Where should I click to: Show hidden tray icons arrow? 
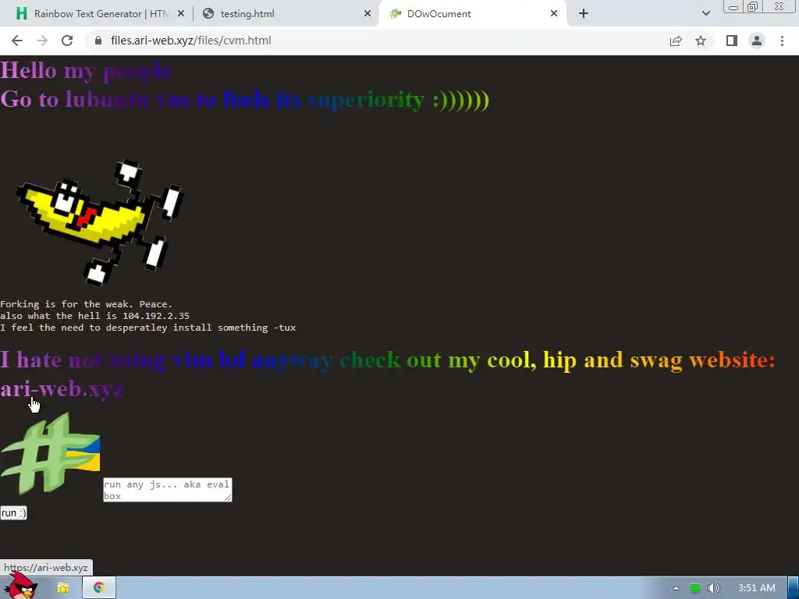tap(676, 588)
